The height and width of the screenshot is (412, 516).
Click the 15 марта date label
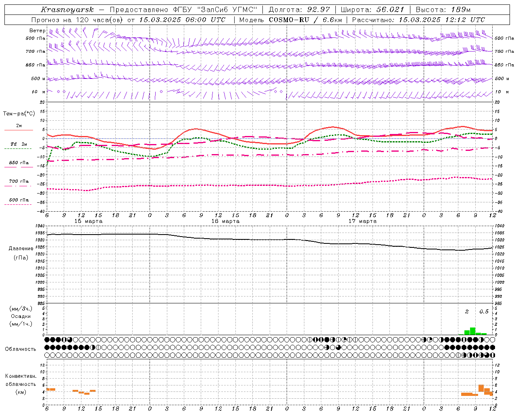[x=88, y=221]
